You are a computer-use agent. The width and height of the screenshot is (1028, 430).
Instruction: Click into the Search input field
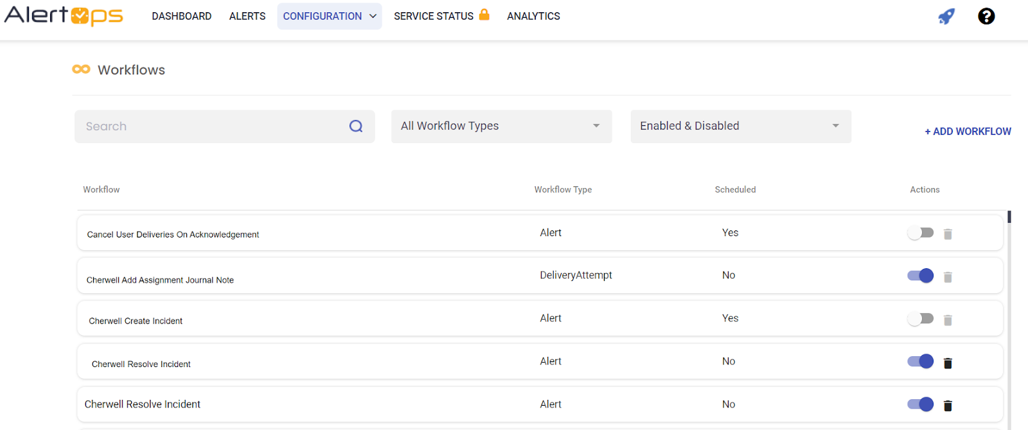212,126
